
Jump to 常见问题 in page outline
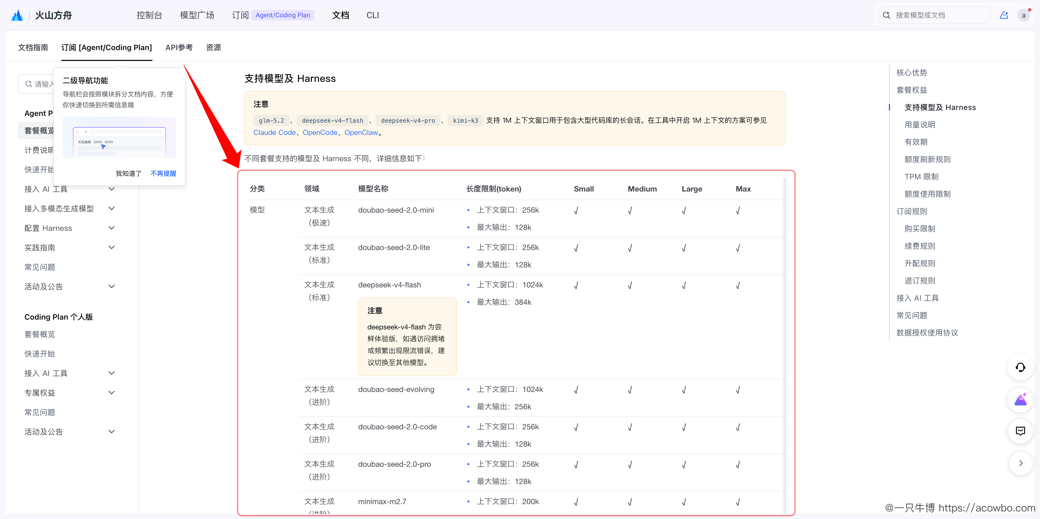tap(912, 316)
